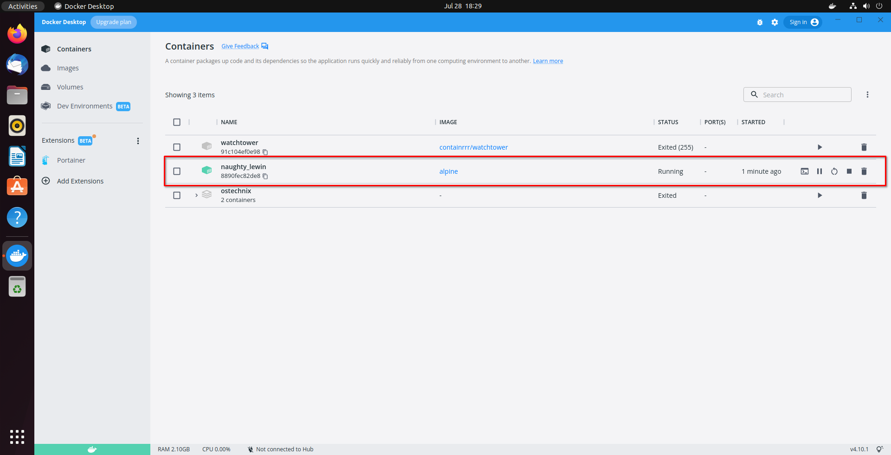Restart the naughty_lewin container
The image size is (891, 455).
pos(834,171)
